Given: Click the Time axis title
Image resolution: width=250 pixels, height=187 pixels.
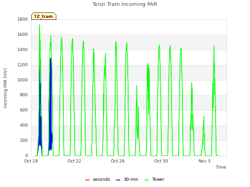Looking at the screenshot, I should pos(221,167).
